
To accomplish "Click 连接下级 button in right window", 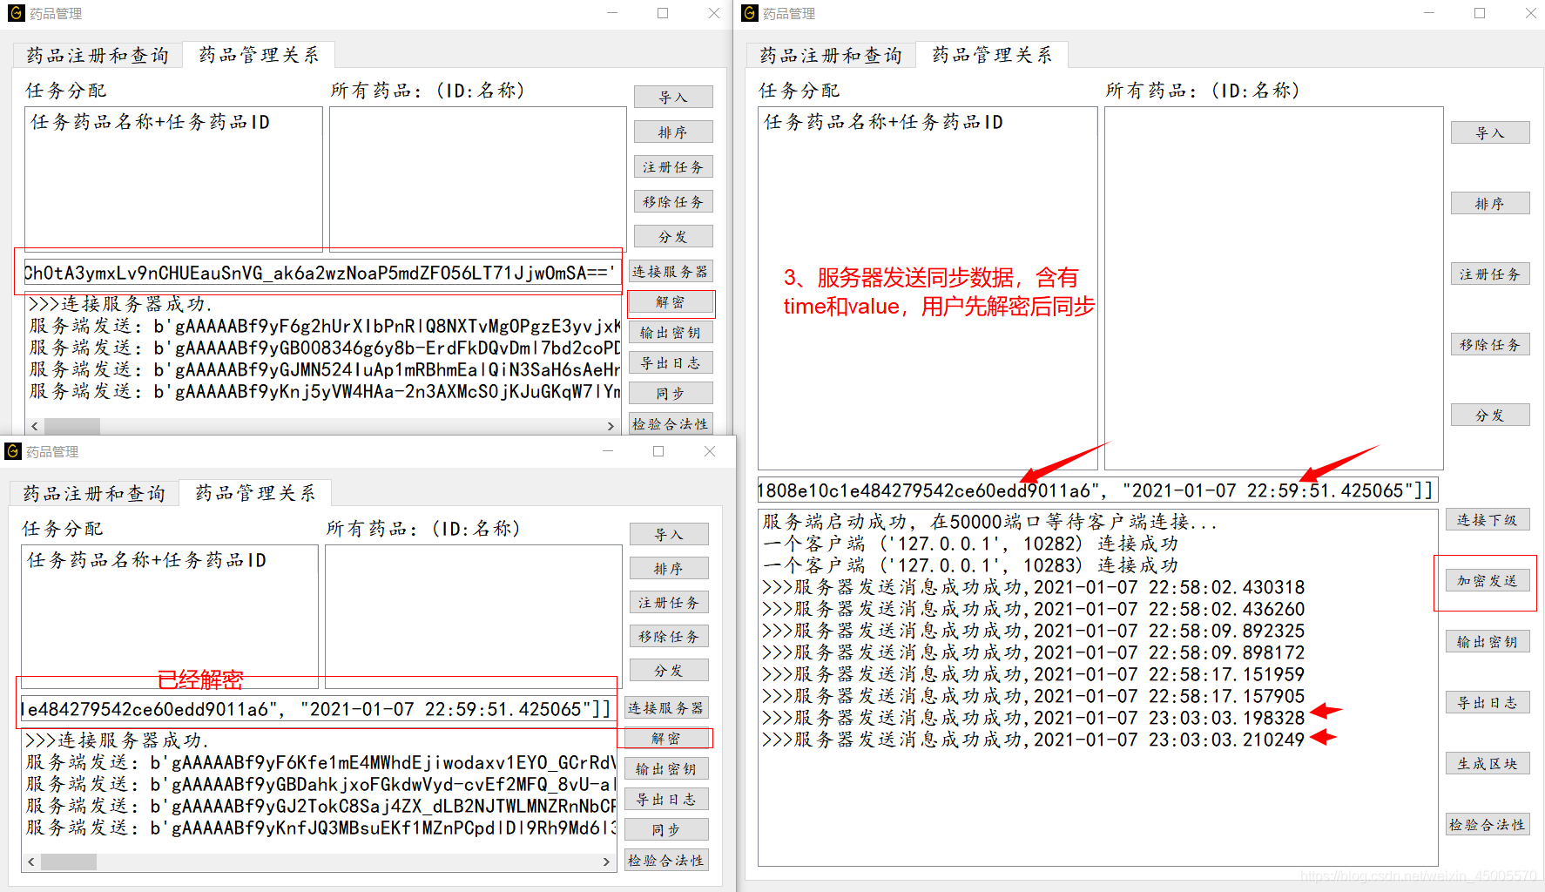I will (1488, 519).
